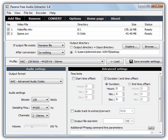Click Add files in toolbar
This screenshot has width=168, height=140.
tap(14, 19)
